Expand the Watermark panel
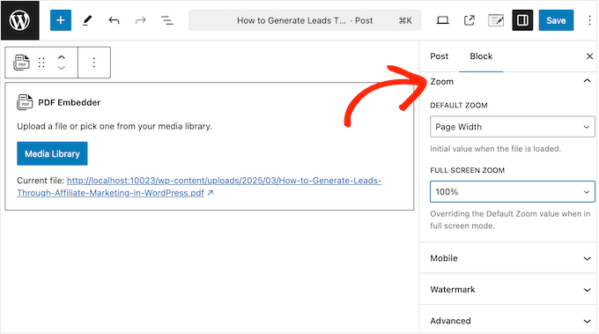 coord(508,290)
